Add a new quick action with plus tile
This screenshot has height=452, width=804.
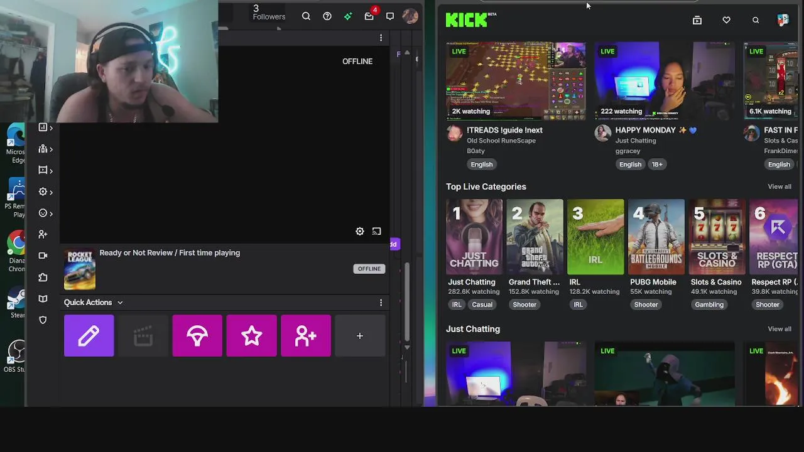click(360, 336)
